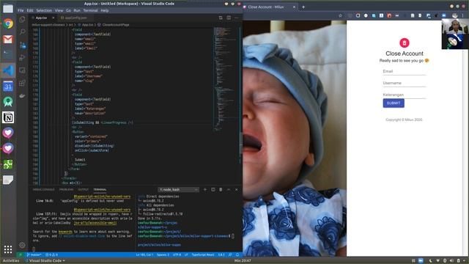Image resolution: width=469 pixels, height=264 pixels.
Task: Click the Chrome profile avatar
Action: [x=455, y=15]
